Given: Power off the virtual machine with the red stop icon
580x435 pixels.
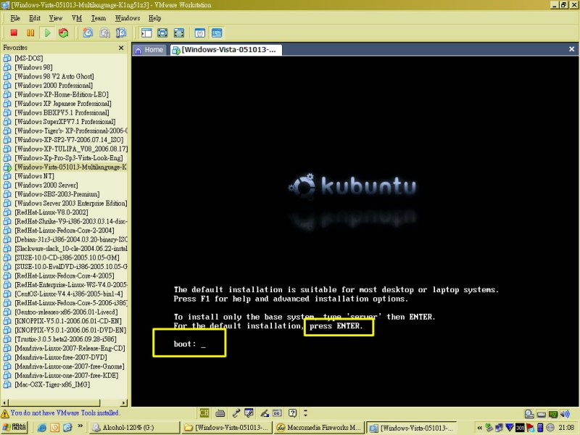Looking at the screenshot, I should (x=14, y=33).
